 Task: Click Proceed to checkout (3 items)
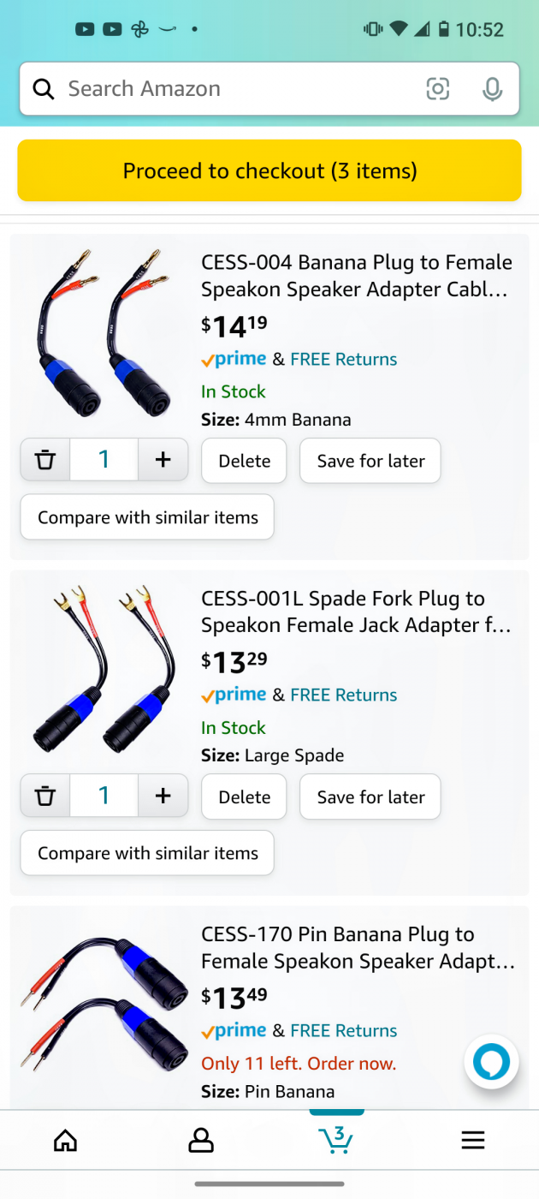tap(269, 171)
